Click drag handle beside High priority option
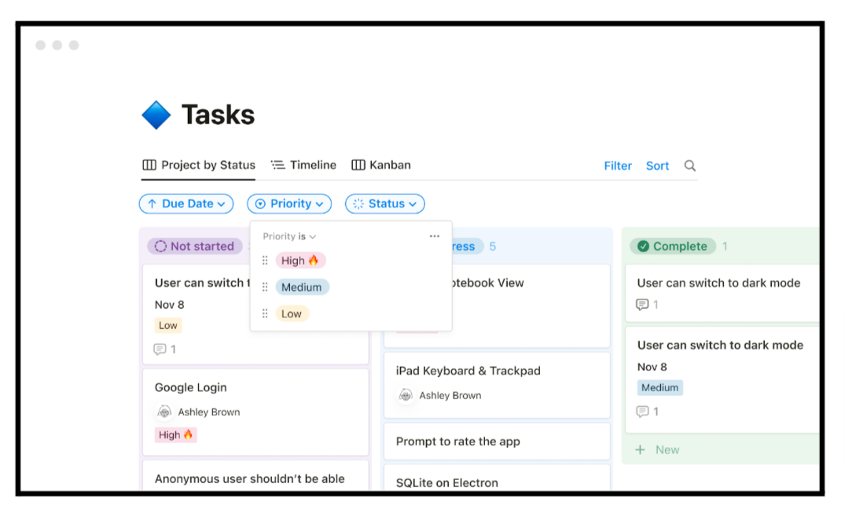The image size is (845, 513). 265,261
